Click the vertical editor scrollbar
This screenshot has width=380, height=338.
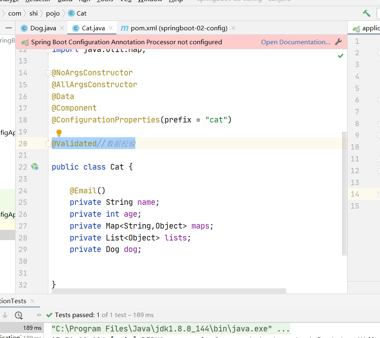click(x=344, y=193)
